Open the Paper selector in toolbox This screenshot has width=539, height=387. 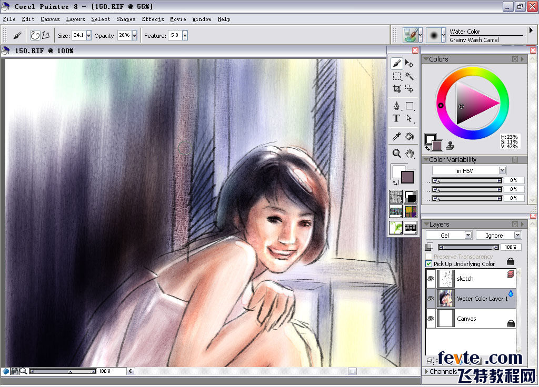click(396, 197)
